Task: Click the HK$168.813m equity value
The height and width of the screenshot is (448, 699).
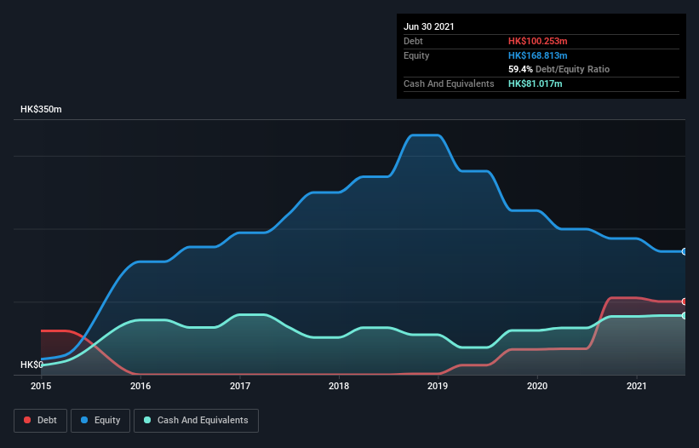Action: click(537, 55)
